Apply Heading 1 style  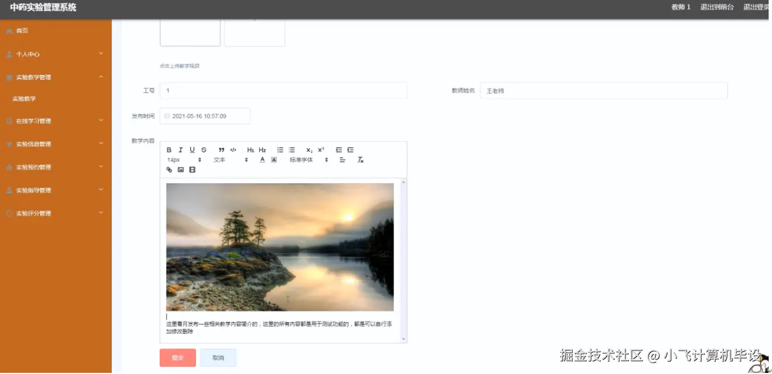(x=251, y=150)
